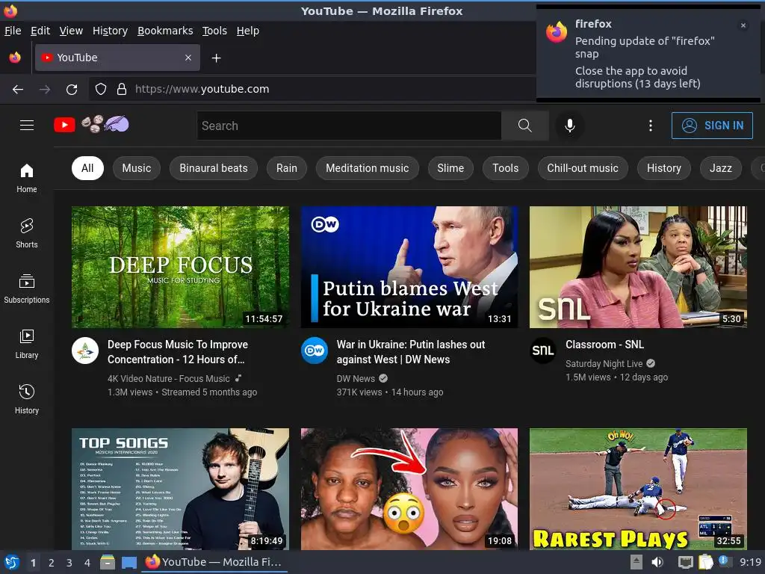Open 4K Video Nature channel avatar
This screenshot has width=765, height=574.
click(85, 351)
